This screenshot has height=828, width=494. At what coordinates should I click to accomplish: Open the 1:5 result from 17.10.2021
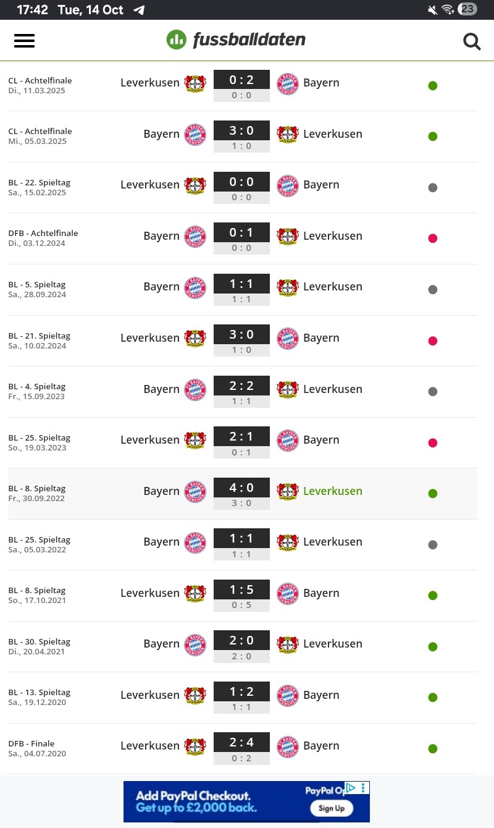click(241, 590)
